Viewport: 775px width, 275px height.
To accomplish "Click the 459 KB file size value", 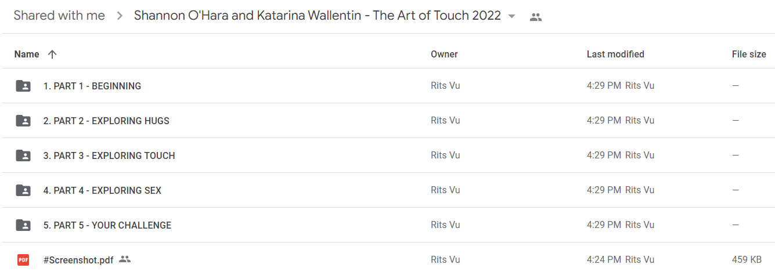I will click(x=747, y=260).
